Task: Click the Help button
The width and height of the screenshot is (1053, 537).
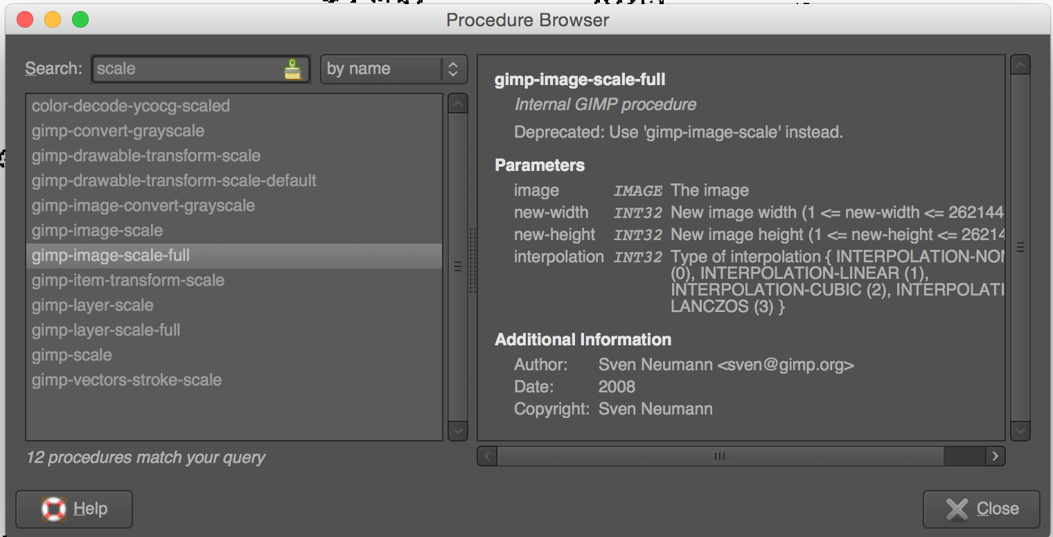Action: 74,509
